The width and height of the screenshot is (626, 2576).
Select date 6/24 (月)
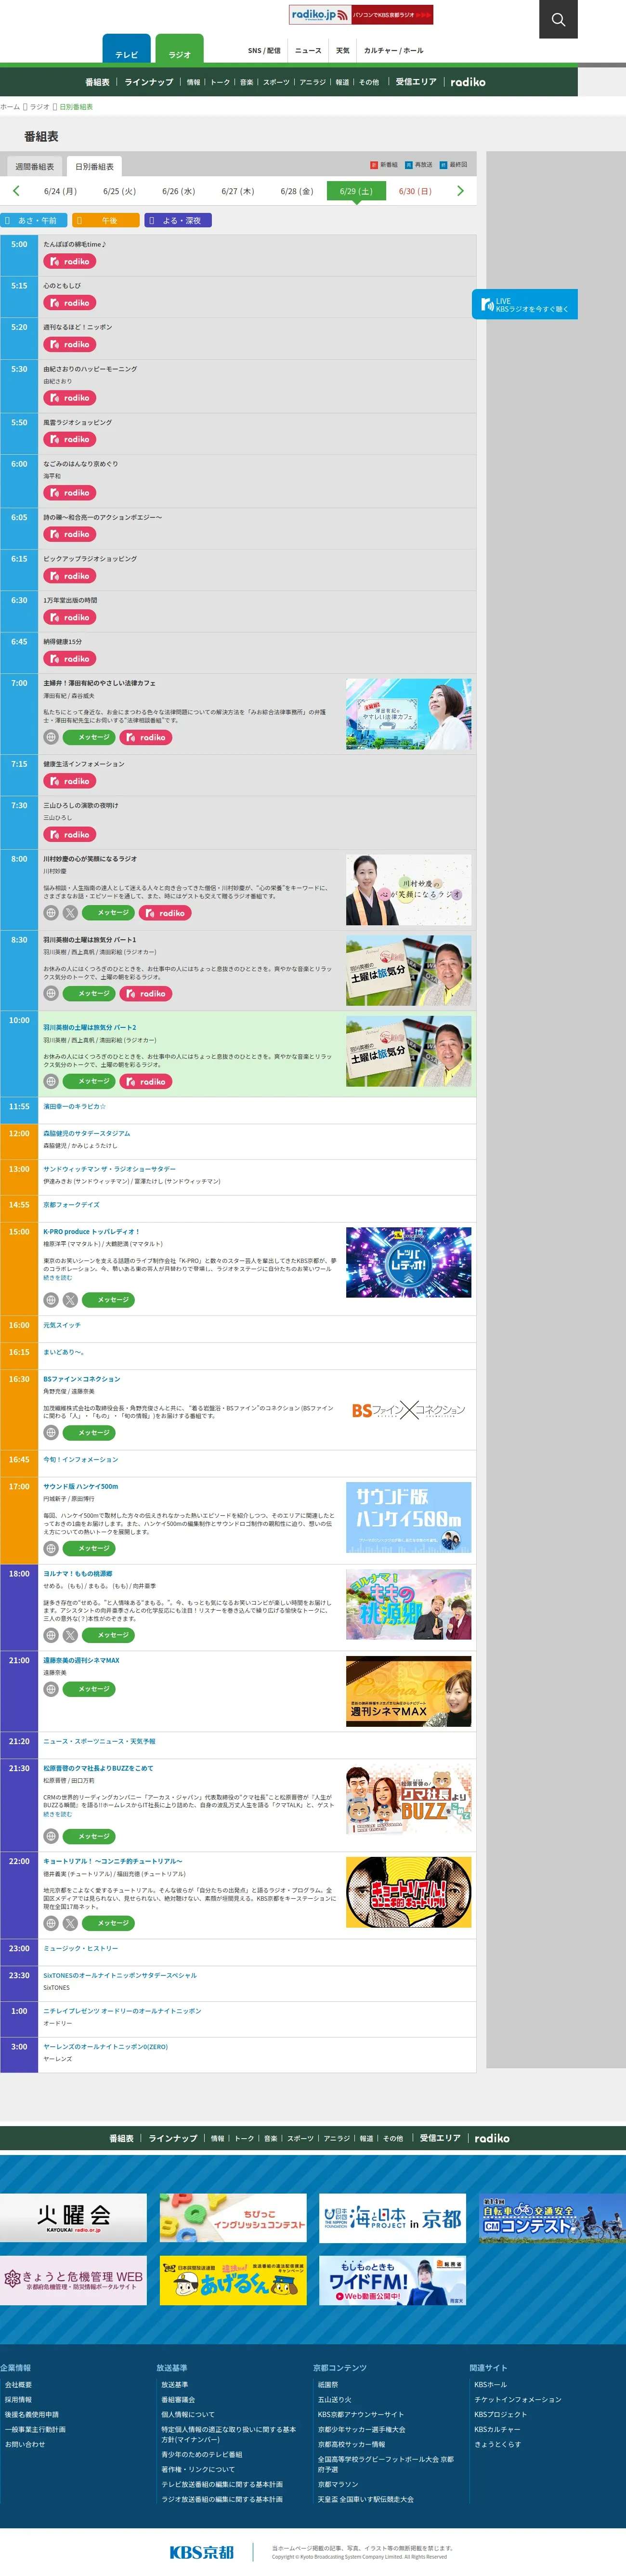tap(60, 191)
